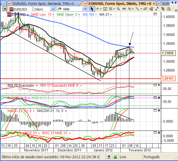The width and height of the screenshot is (178, 161).
Task: Select the arrow pointer tool
Action: click(x=92, y=9)
